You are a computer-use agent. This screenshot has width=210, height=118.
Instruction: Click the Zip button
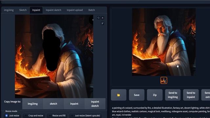(x=155, y=95)
